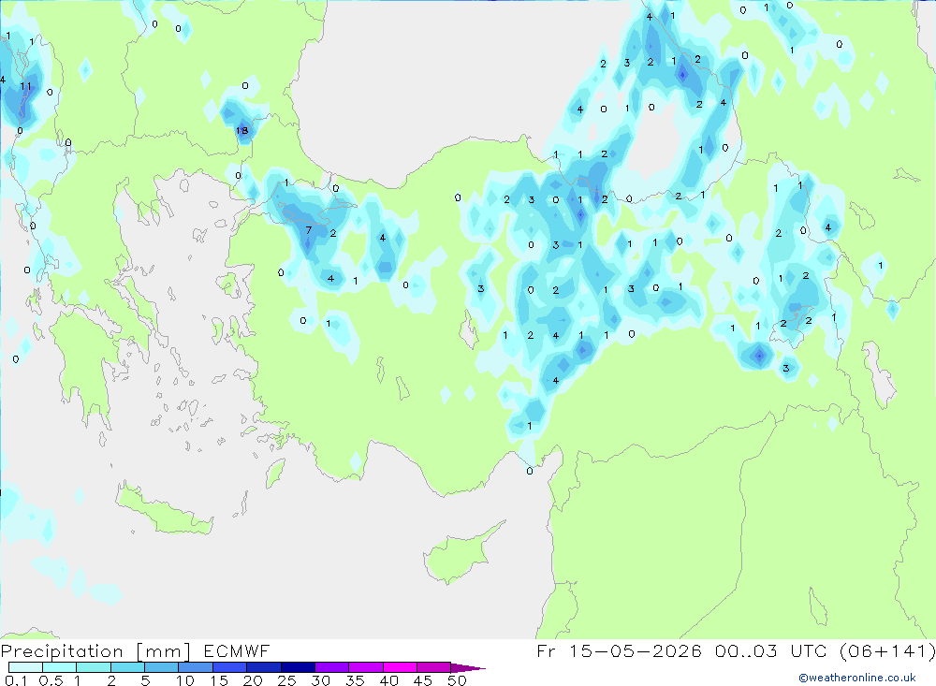Click the legend value '0.1'
The image size is (936, 686).
click(x=16, y=680)
